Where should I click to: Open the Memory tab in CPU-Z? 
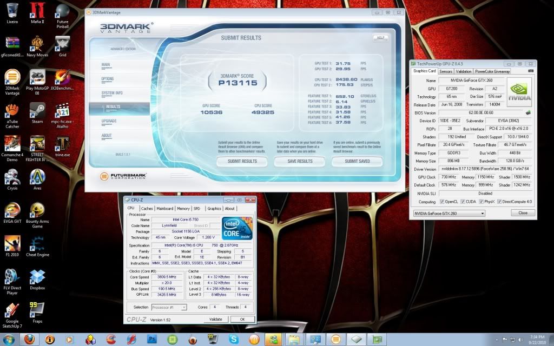(183, 208)
